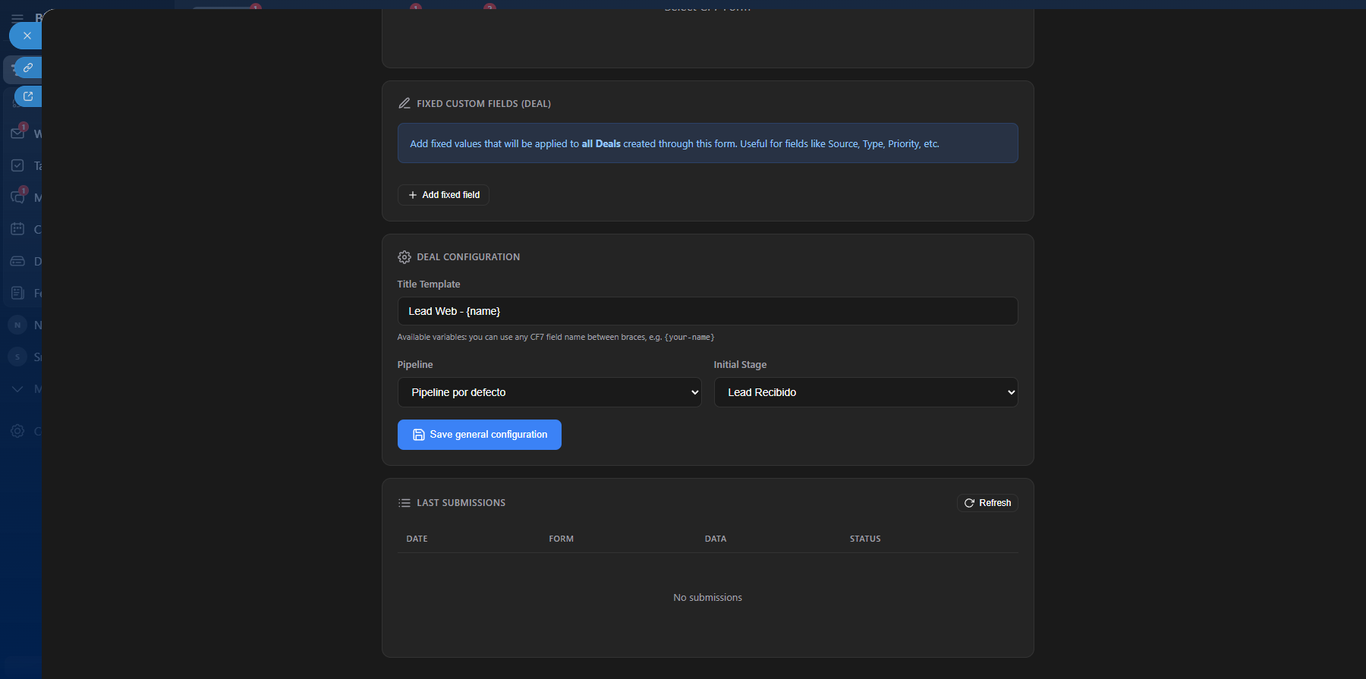Screen dimensions: 1366x679
Task: Save general configuration
Action: (x=479, y=435)
